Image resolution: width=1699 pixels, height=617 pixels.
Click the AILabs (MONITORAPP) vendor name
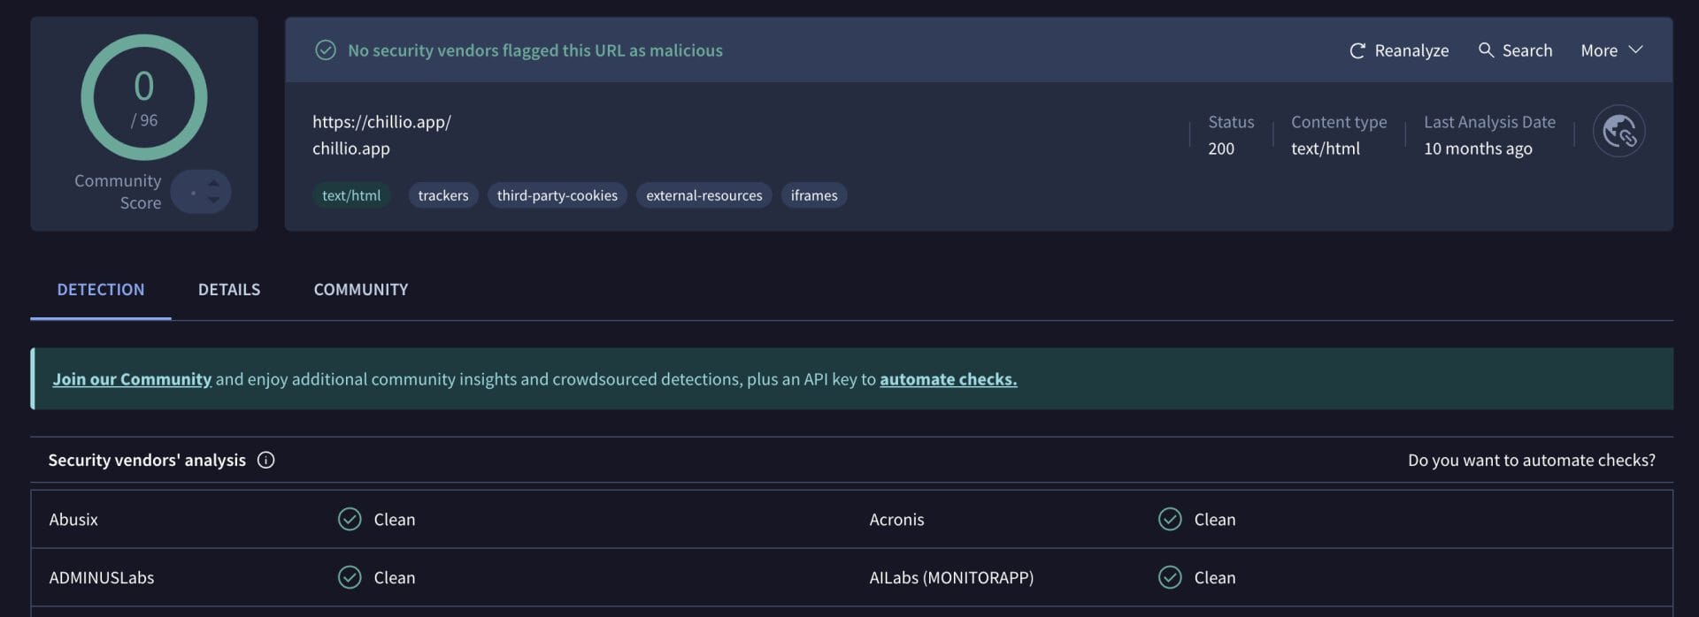point(951,578)
